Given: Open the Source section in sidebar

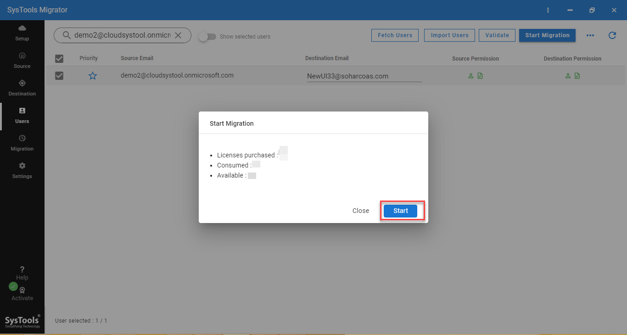Looking at the screenshot, I should 22,61.
